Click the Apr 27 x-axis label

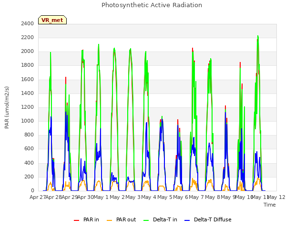click(x=38, y=198)
